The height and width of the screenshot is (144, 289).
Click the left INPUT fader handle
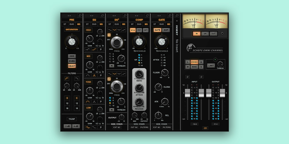188,93
